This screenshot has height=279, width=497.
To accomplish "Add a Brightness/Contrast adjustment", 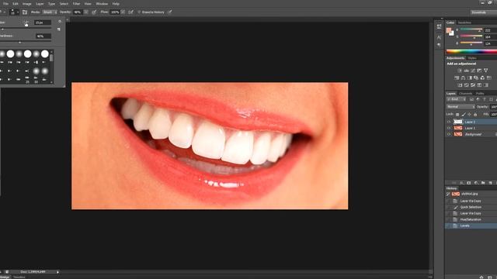I will pos(459,71).
